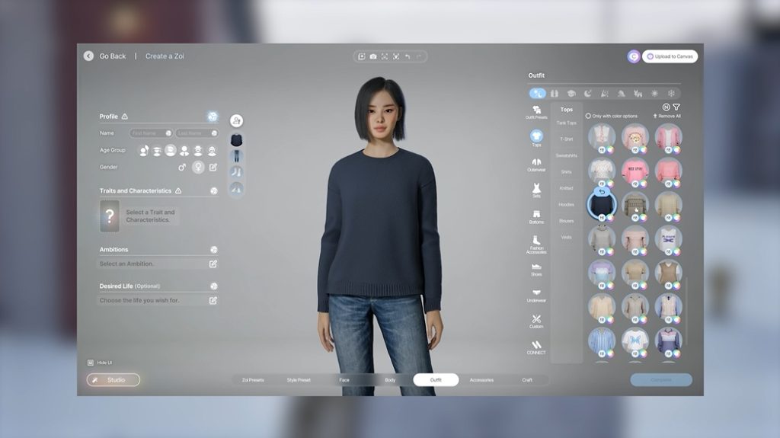This screenshot has height=438, width=780.
Task: Select a Trait via the question mark card
Action: pos(110,215)
